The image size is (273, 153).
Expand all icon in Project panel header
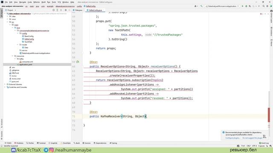pos(57,10)
